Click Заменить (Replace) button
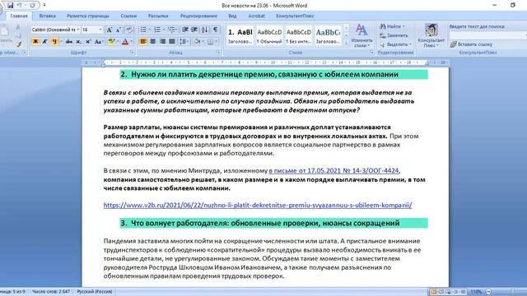The width and height of the screenshot is (527, 296). (394, 35)
